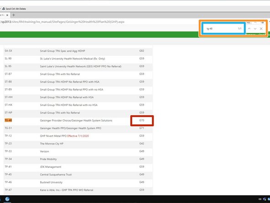Click GHP Nivert Metal PPO description
270x203 pixels.
tap(53, 136)
